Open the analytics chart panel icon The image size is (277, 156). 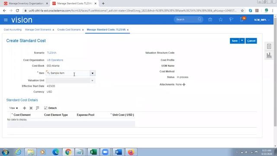[x=269, y=55]
